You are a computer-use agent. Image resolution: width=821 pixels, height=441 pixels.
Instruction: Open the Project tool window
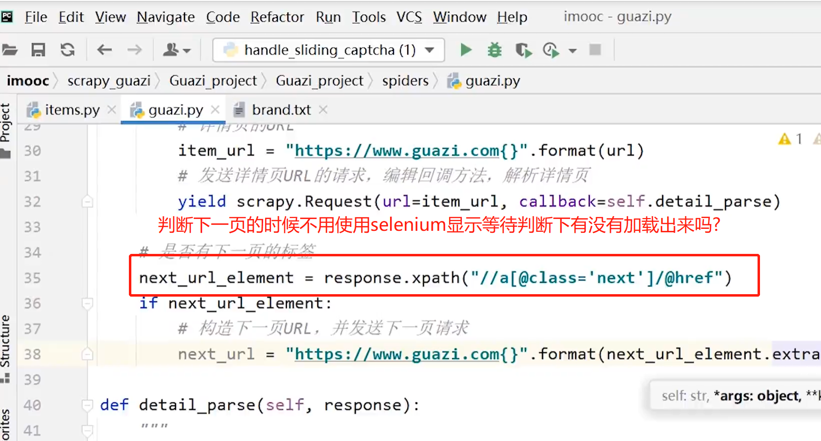[5, 130]
